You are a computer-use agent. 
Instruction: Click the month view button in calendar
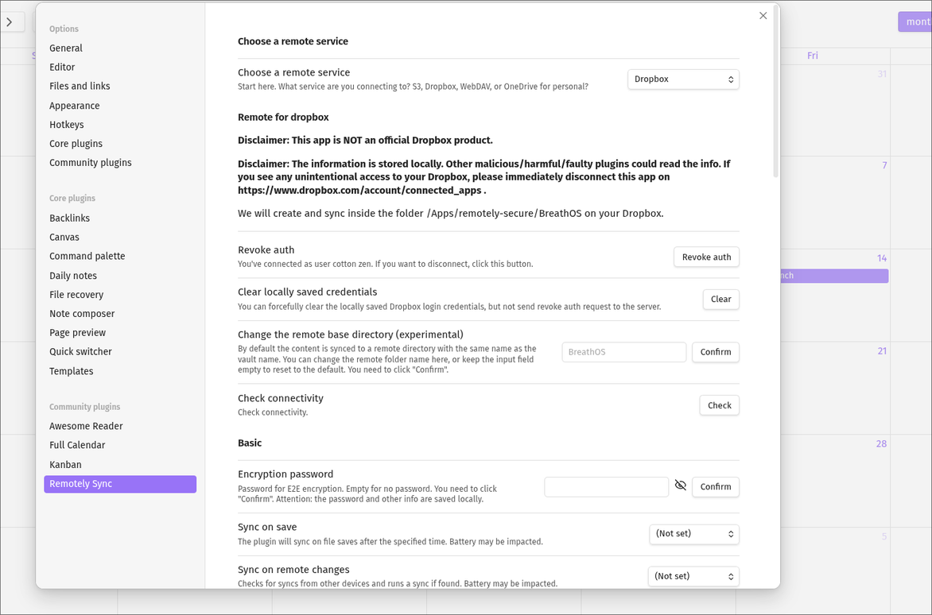point(915,22)
